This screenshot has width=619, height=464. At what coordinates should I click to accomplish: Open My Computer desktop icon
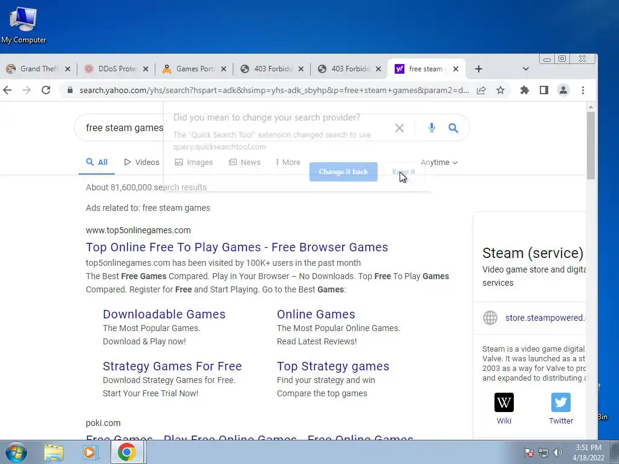tap(24, 24)
